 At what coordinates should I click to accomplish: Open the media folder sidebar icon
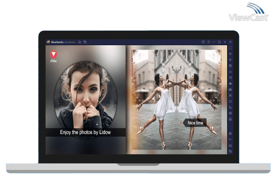(230, 101)
